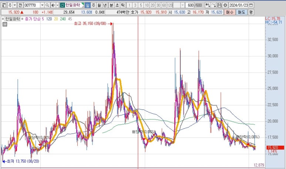This screenshot has width=286, height=169.
Task: Click the green 240 moving average label
Action: pyautogui.click(x=63, y=19)
